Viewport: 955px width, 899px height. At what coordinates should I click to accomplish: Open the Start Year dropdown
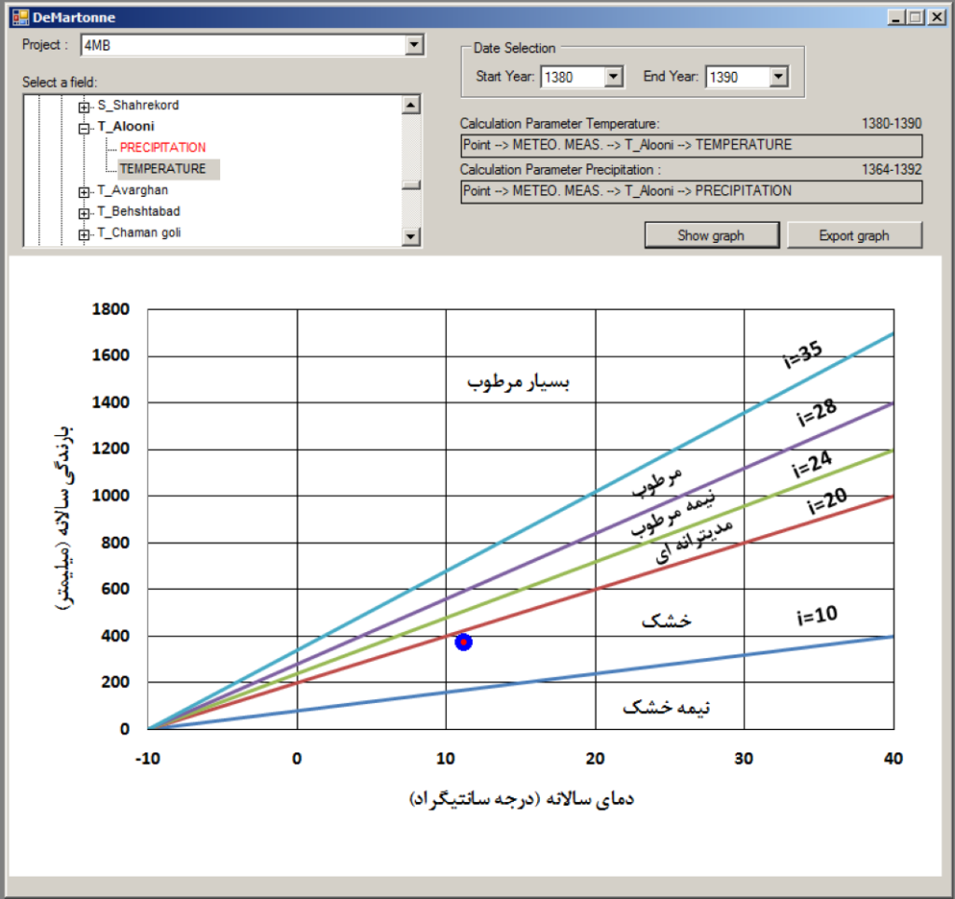[613, 77]
